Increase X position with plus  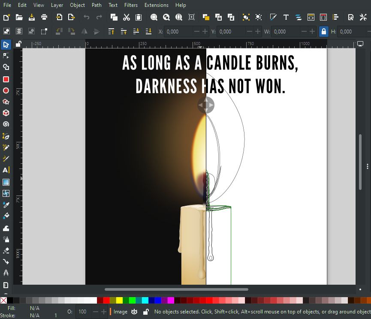pos(205,31)
